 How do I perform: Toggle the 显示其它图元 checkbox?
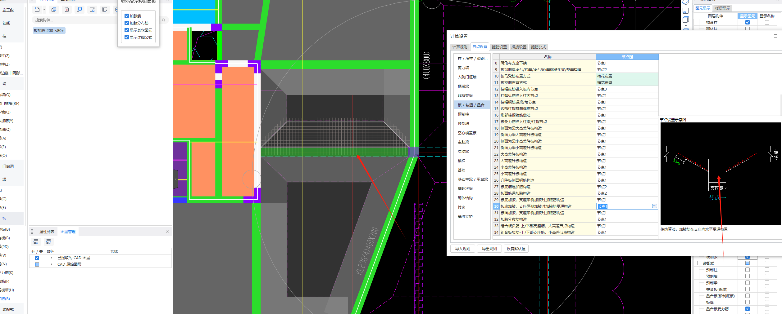point(127,30)
